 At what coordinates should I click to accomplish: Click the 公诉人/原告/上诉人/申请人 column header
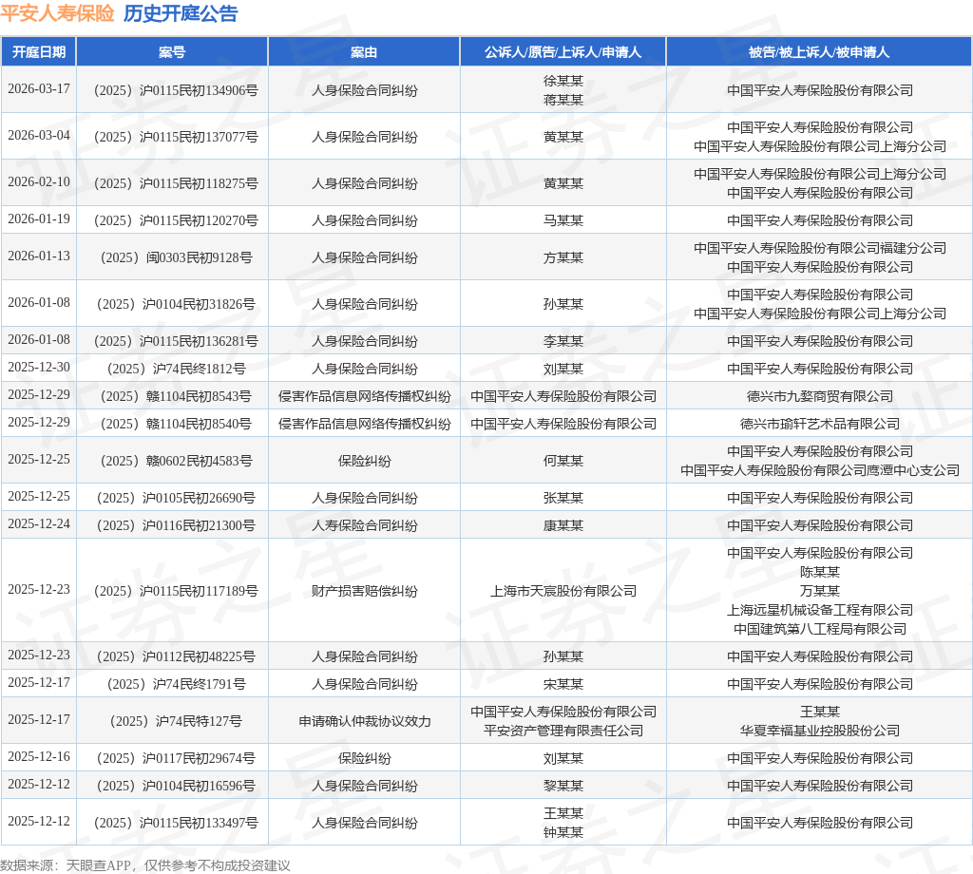coord(563,52)
